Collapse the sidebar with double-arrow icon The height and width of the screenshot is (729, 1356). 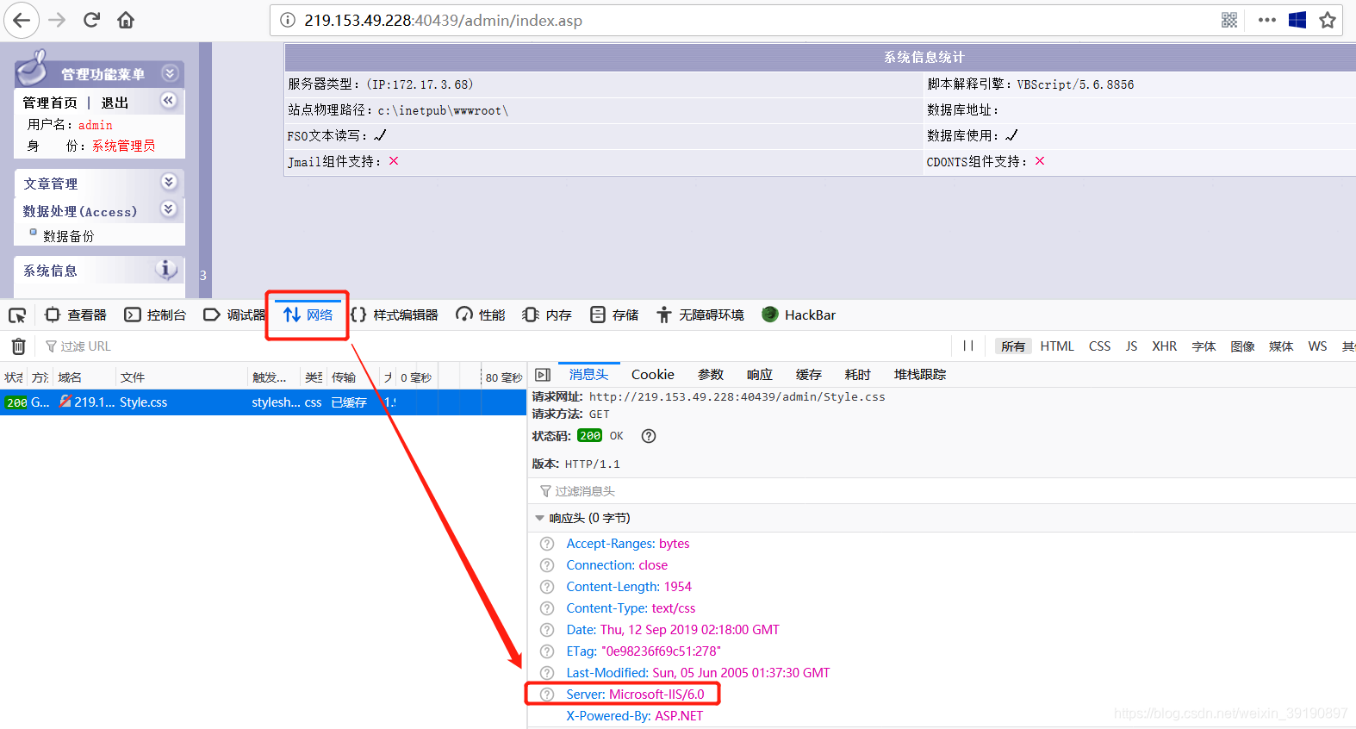(x=168, y=101)
